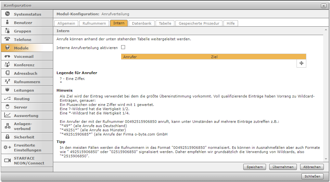
Task: Select Routing in the sidebar
Action: (x=21, y=99)
